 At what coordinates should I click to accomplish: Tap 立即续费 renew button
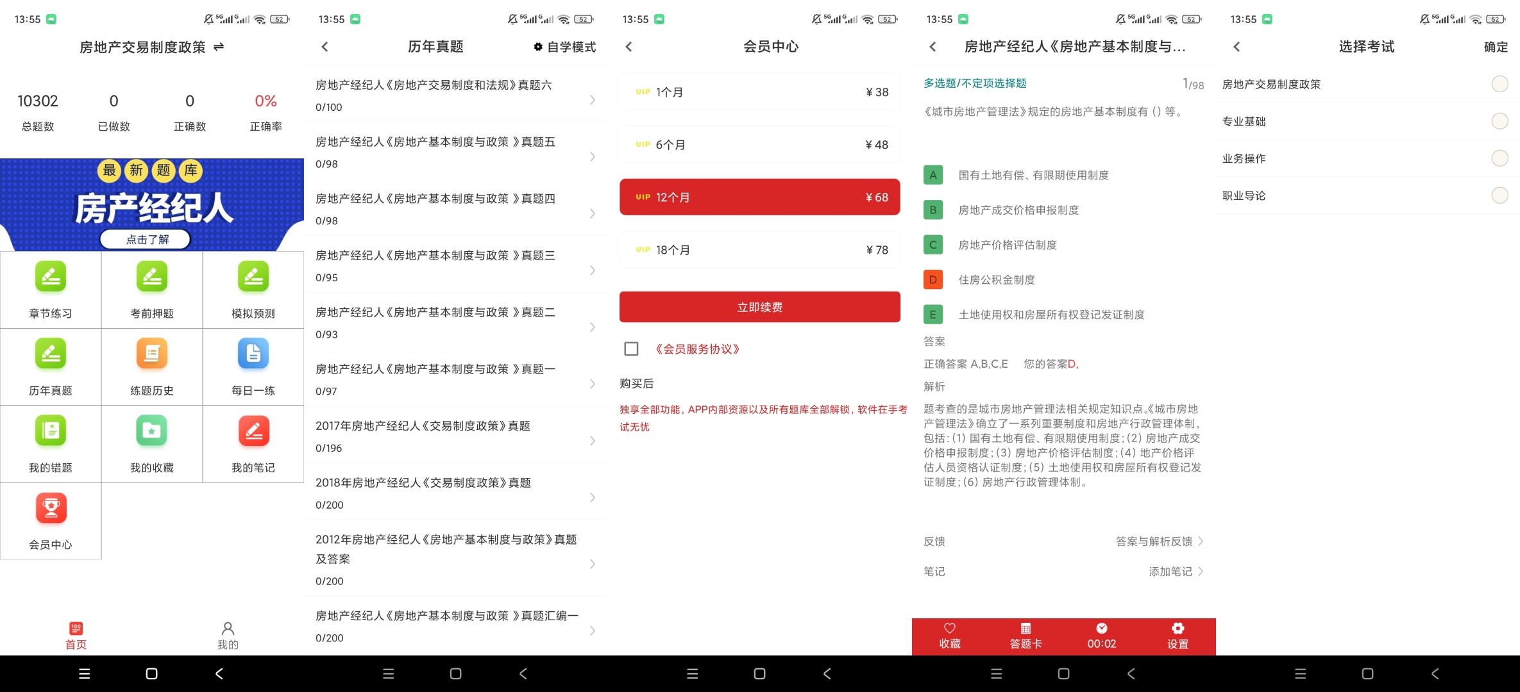759,307
